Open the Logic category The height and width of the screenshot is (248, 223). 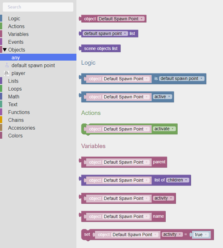(x=14, y=18)
